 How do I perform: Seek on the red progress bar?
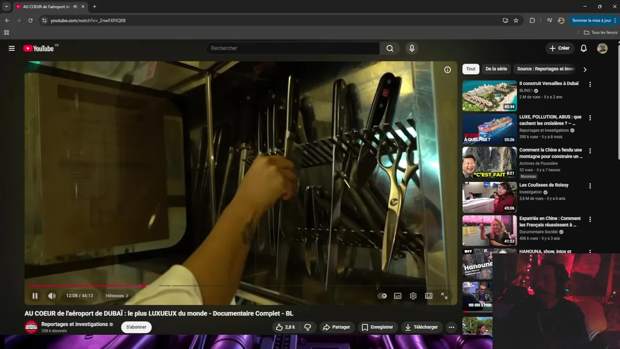point(241,286)
